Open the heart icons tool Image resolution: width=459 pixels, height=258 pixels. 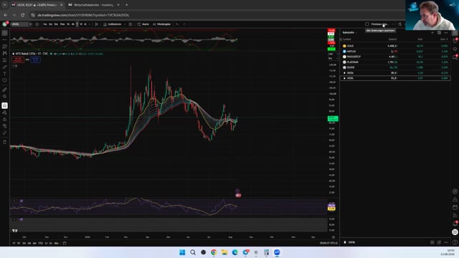pos(5,80)
